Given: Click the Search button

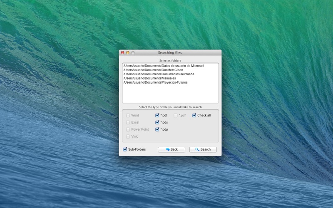Looking at the screenshot, I should 203,149.
